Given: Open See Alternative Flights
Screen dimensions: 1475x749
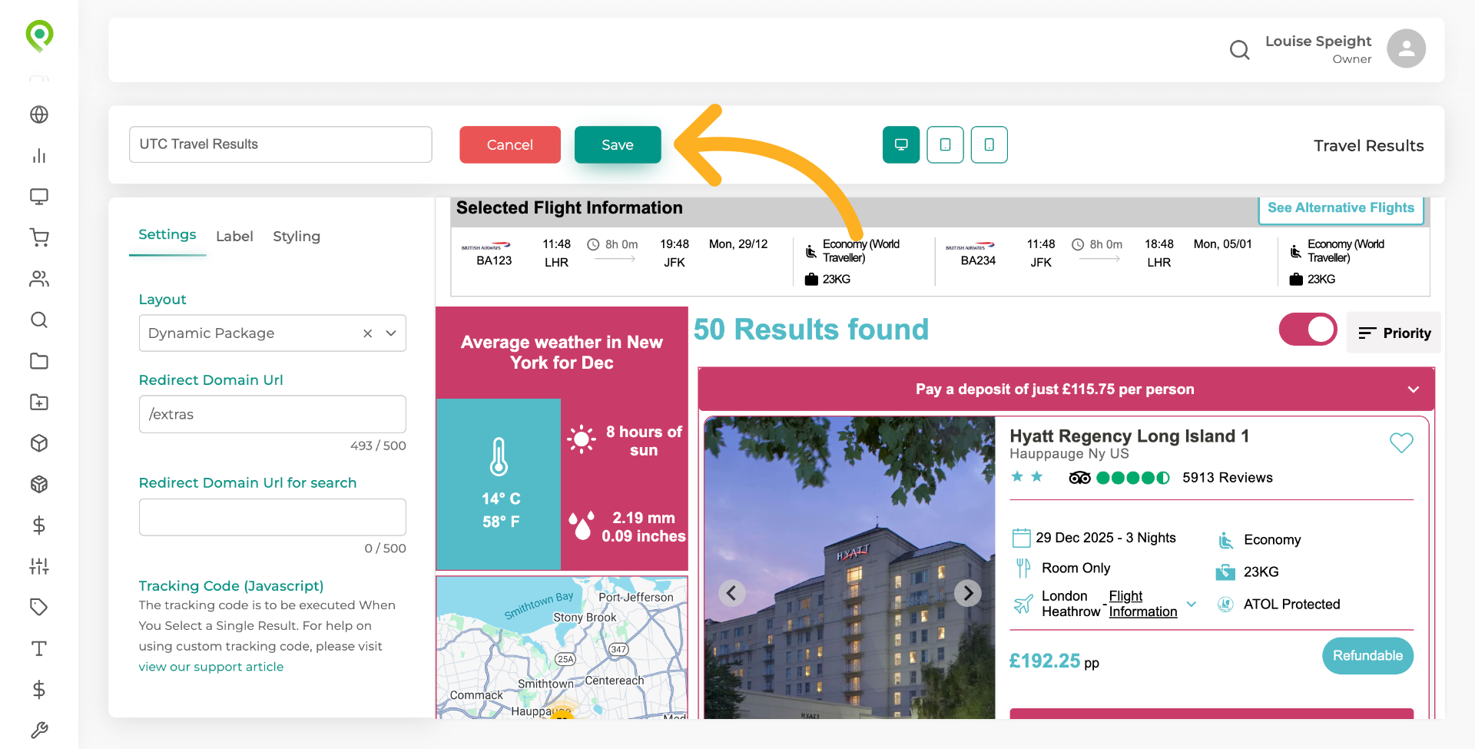Looking at the screenshot, I should [x=1341, y=208].
